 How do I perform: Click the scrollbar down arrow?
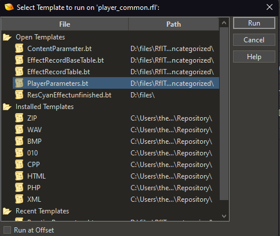pos(224,216)
